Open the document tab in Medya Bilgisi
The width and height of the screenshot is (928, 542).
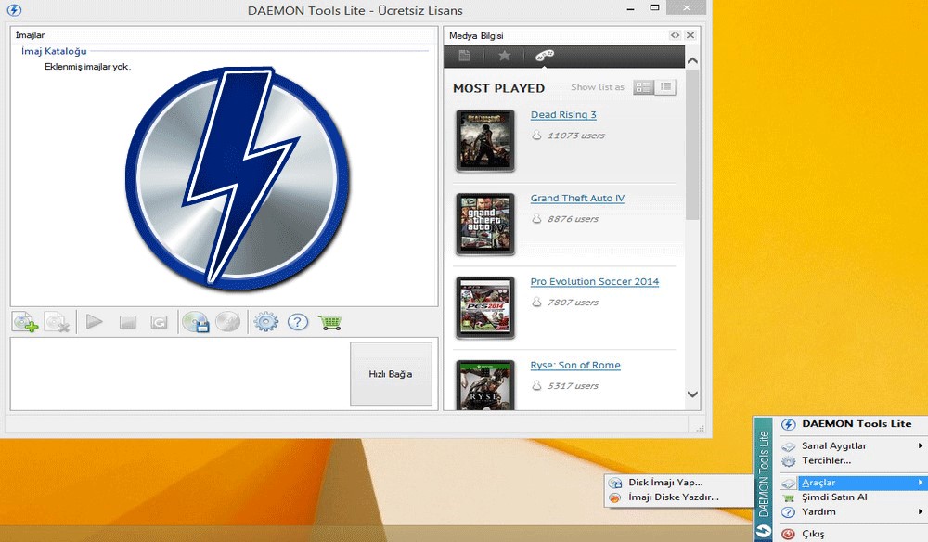pyautogui.click(x=465, y=56)
